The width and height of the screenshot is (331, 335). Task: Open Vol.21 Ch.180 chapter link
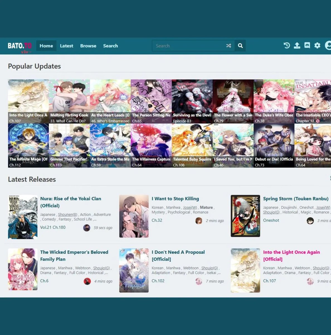click(53, 228)
